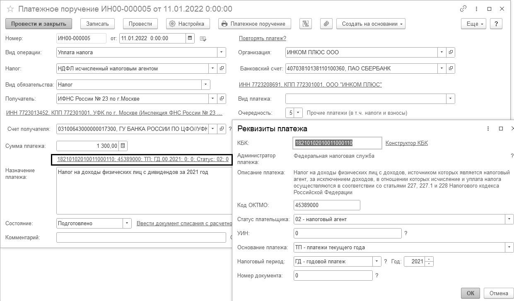Screen dimensions: 514x301
Task: Open the Создать на основании menu
Action: [x=371, y=24]
